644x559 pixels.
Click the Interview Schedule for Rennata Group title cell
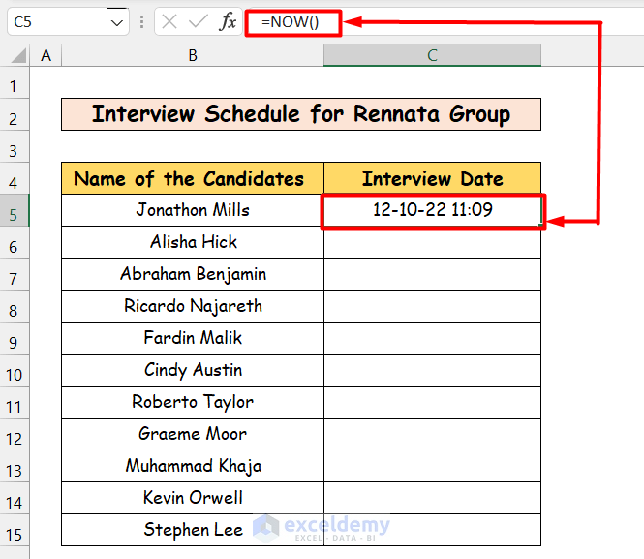300,114
